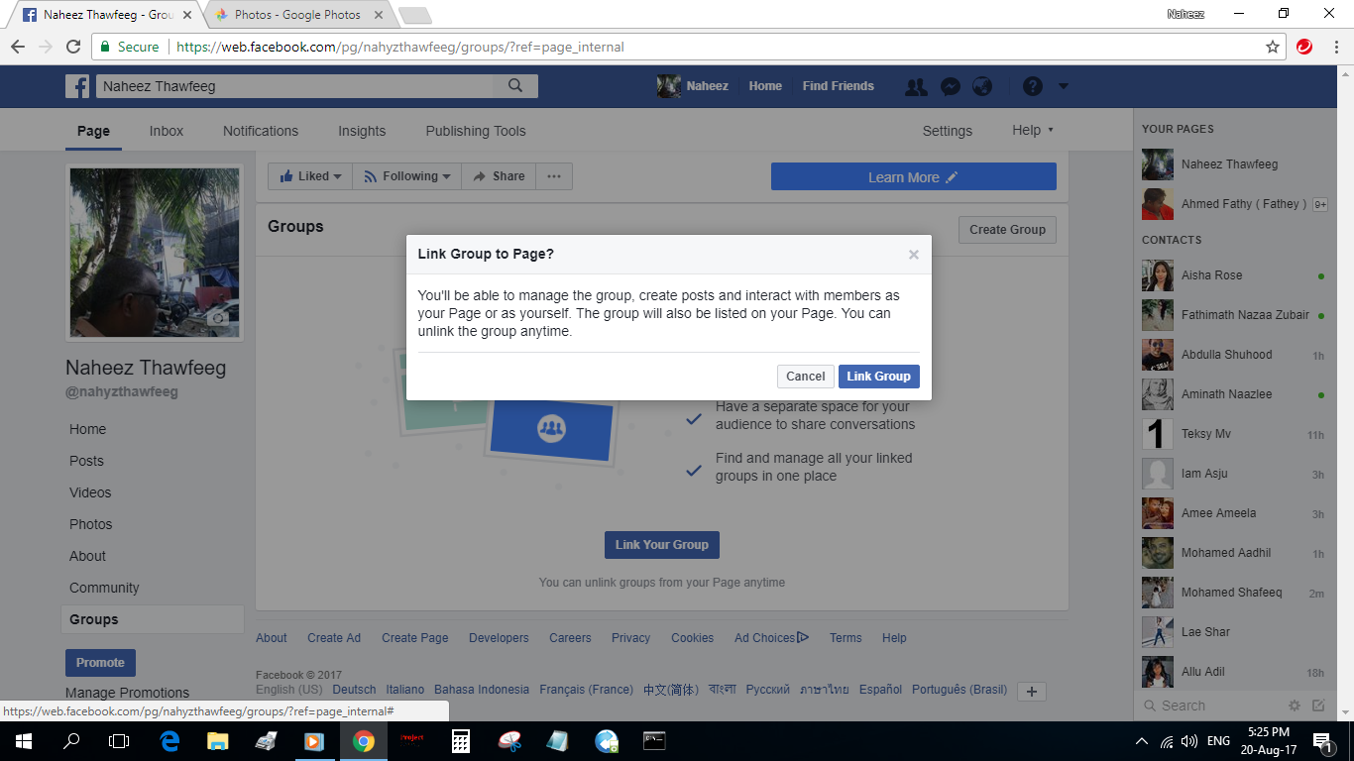The width and height of the screenshot is (1354, 761).
Task: Click the Link Your Group button
Action: pos(662,545)
